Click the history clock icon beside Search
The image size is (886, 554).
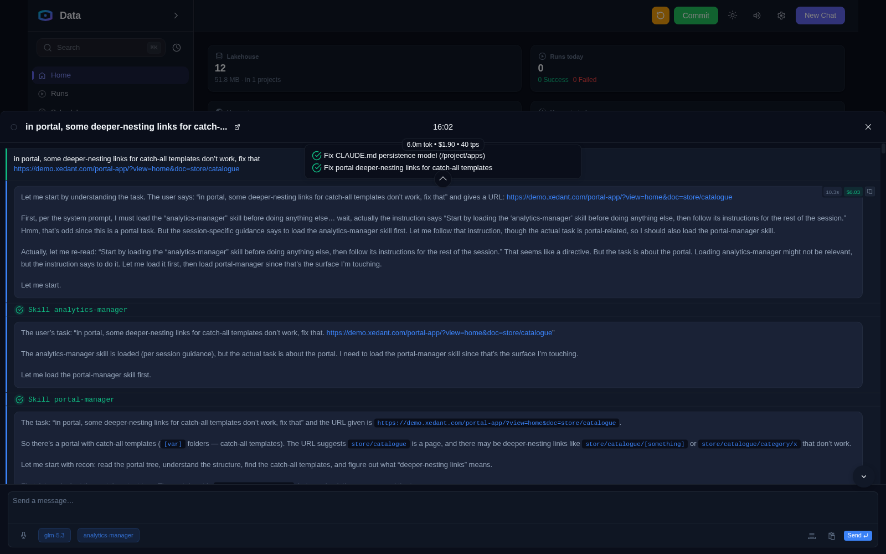click(x=177, y=48)
